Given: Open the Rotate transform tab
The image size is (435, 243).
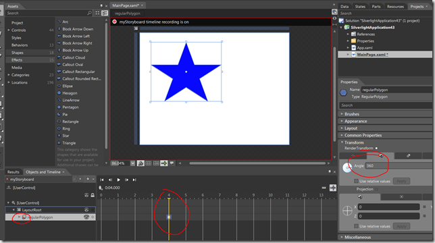Looking at the screenshot, I should pos(381,156).
